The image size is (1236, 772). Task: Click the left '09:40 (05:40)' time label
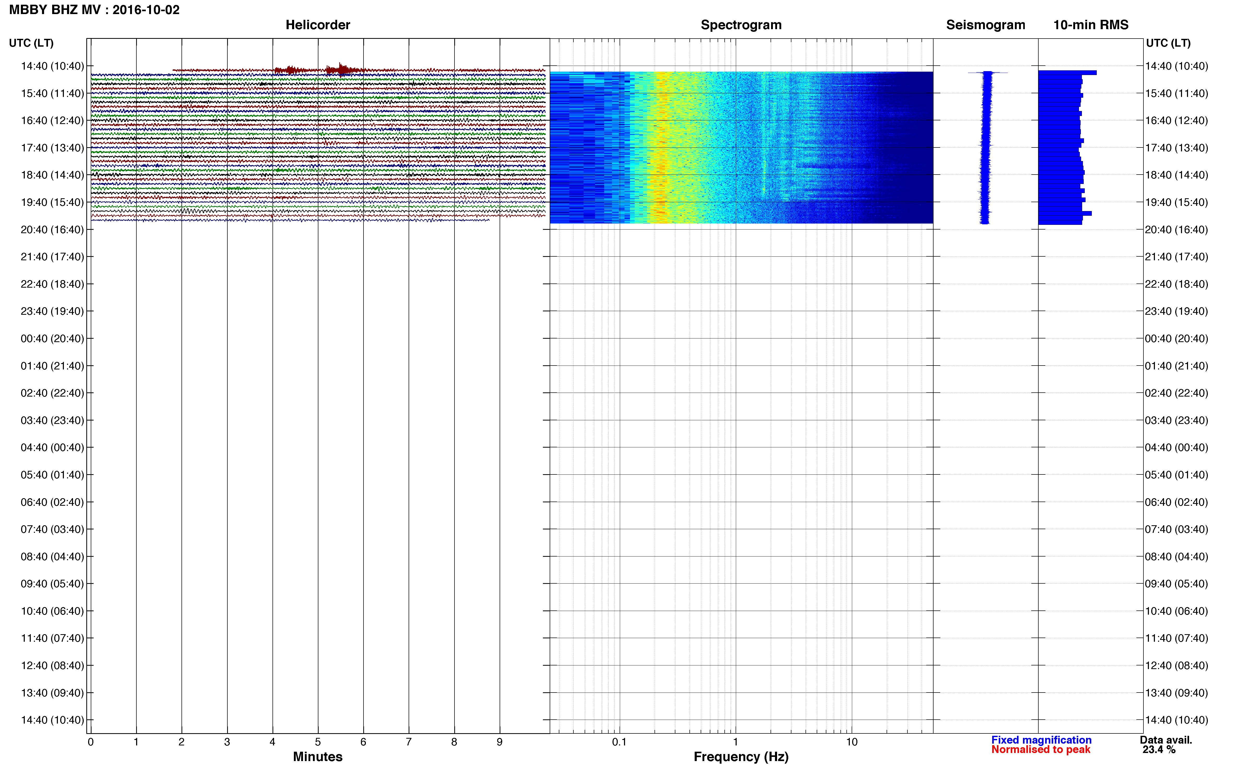52,584
